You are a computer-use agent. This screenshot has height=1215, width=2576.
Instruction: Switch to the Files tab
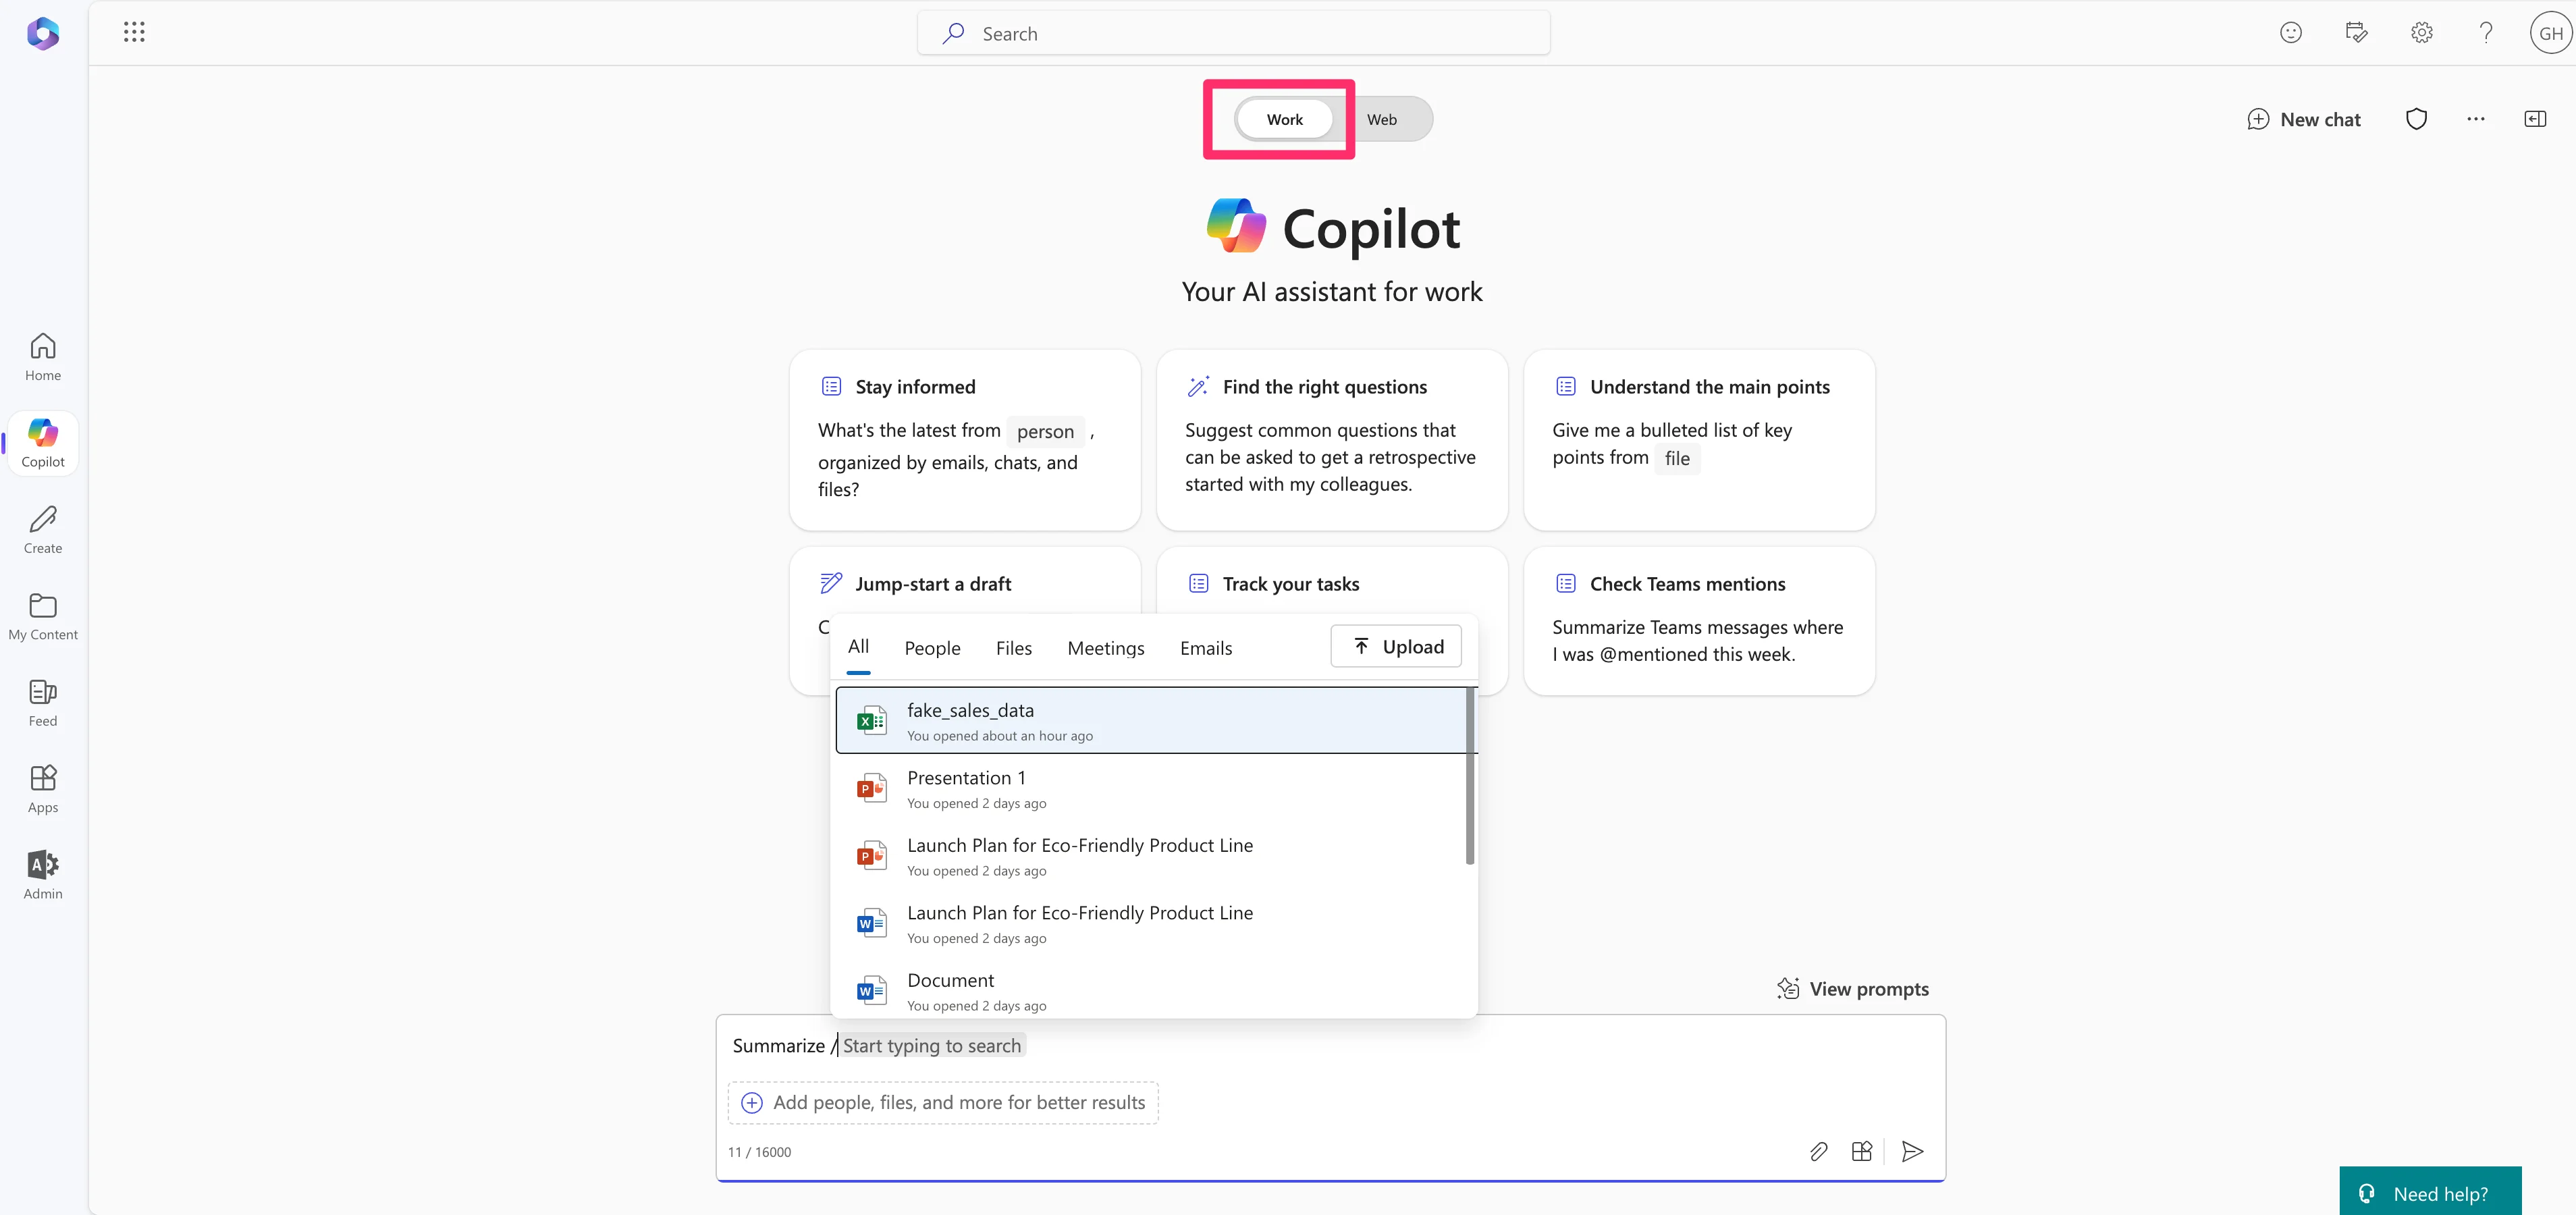[1013, 648]
